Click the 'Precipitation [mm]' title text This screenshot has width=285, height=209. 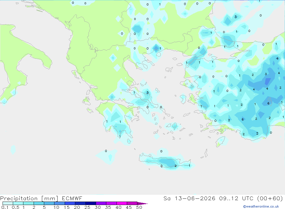[29, 198]
